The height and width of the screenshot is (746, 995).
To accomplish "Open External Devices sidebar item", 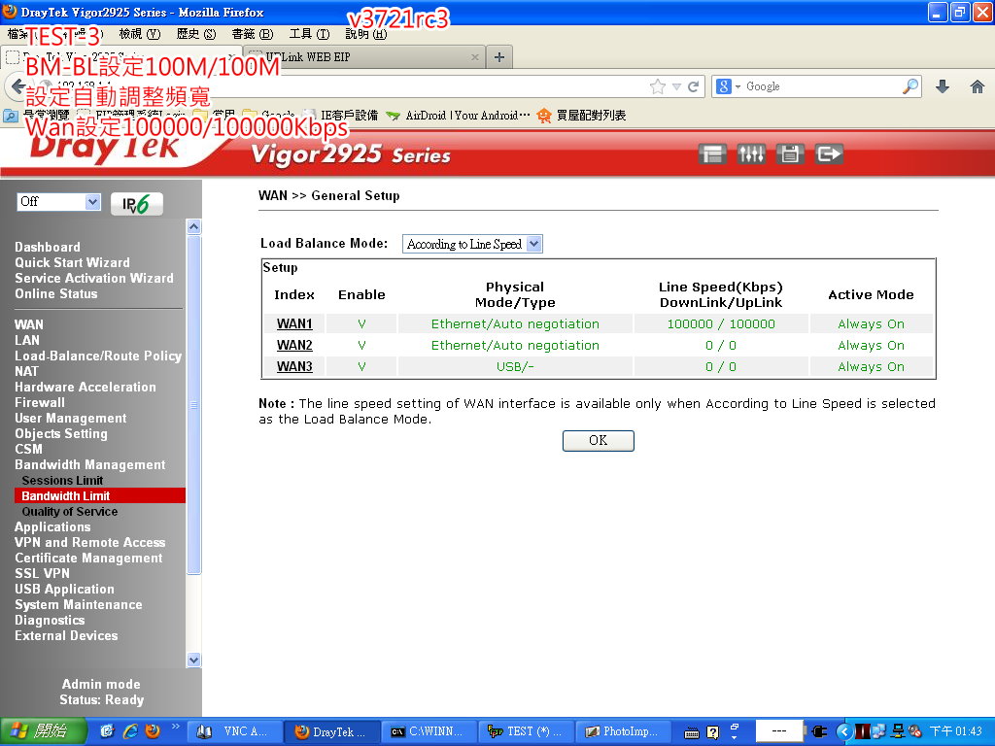I will point(67,636).
